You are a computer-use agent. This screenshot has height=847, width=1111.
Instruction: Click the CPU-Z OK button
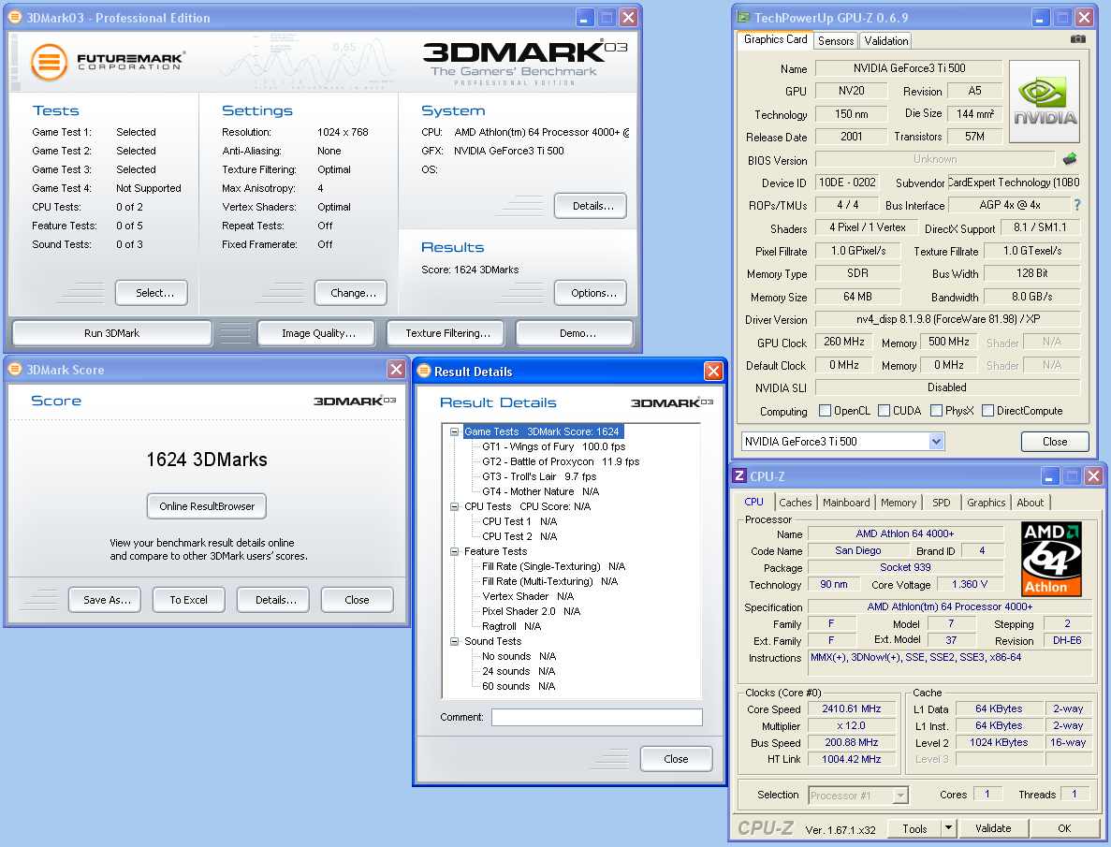(x=1064, y=828)
